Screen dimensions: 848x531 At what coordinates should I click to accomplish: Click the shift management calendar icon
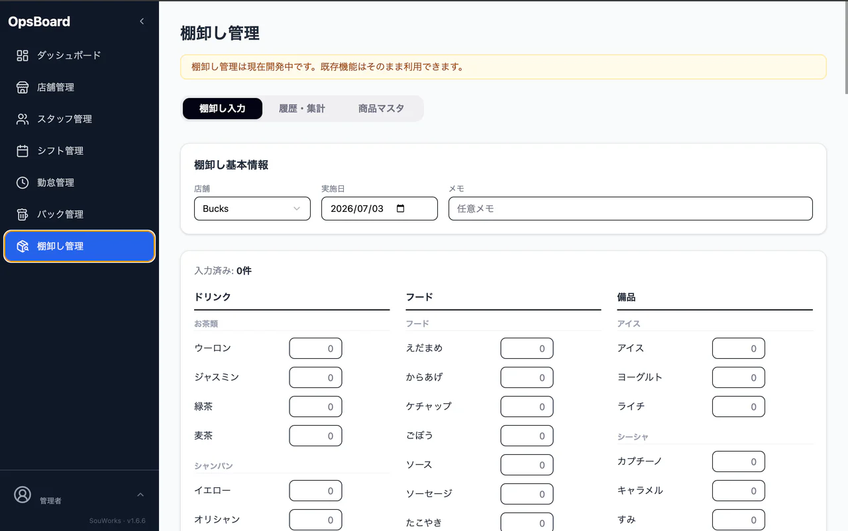[23, 151]
